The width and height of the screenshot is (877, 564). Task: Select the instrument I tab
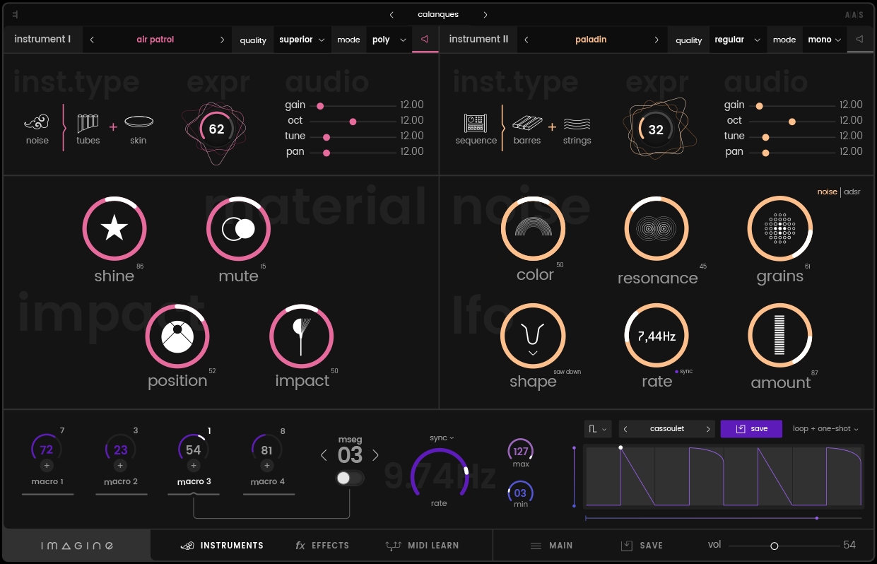[42, 40]
